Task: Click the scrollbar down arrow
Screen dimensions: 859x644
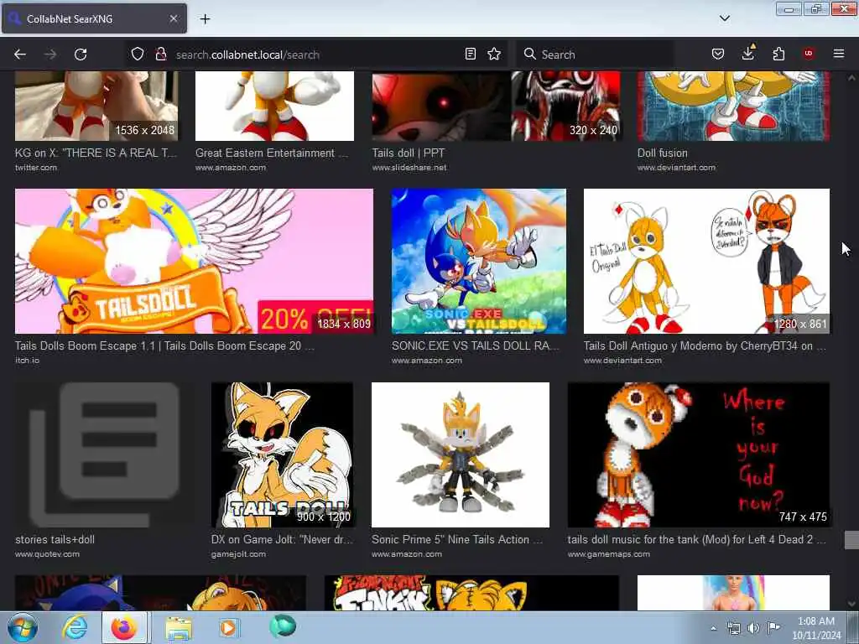Action: 851,604
